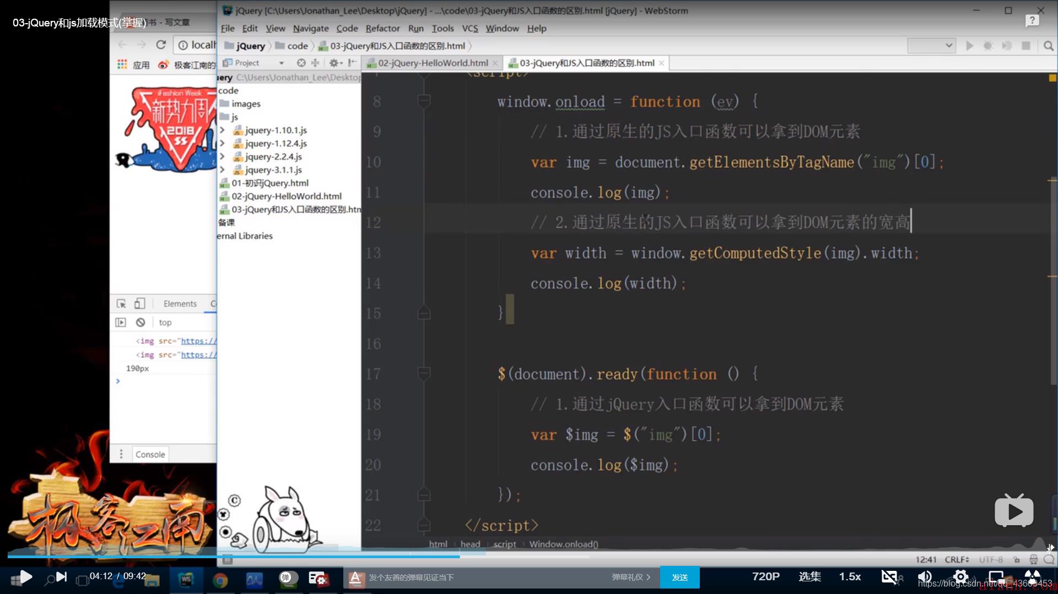Select 02-jQuery-HelloWorld.html in project tree

point(280,196)
